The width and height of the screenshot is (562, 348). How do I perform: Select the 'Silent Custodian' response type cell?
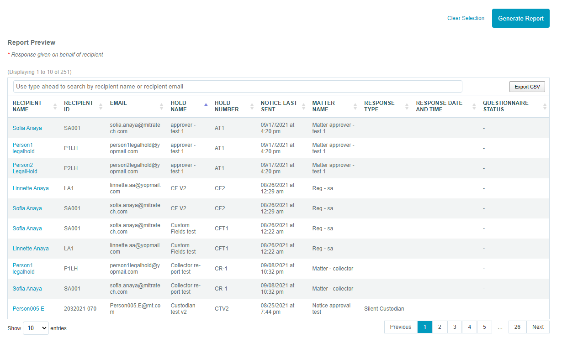[x=384, y=309]
